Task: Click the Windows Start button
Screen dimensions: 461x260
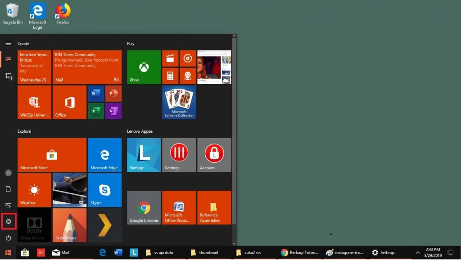Action: coord(8,253)
